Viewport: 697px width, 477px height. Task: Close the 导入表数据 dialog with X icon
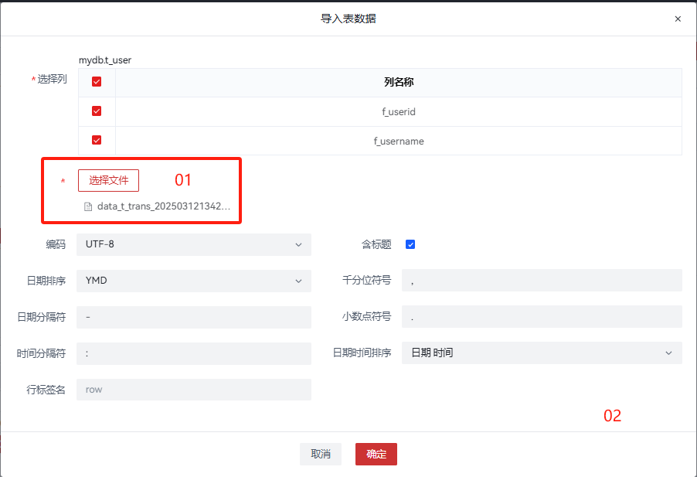(678, 19)
